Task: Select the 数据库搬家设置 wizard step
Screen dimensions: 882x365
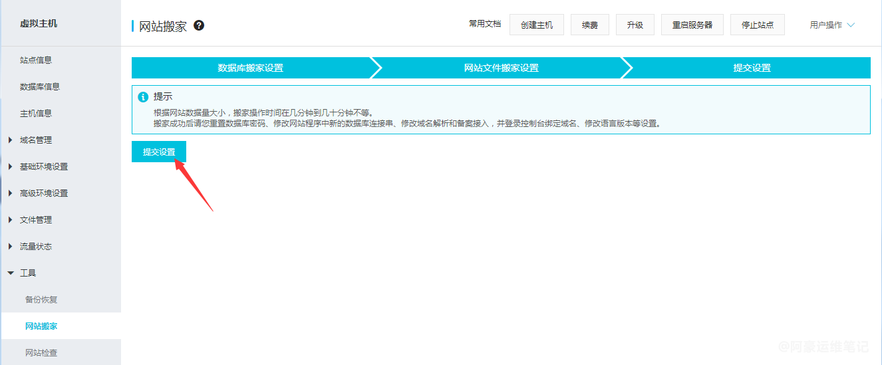Action: pos(251,68)
